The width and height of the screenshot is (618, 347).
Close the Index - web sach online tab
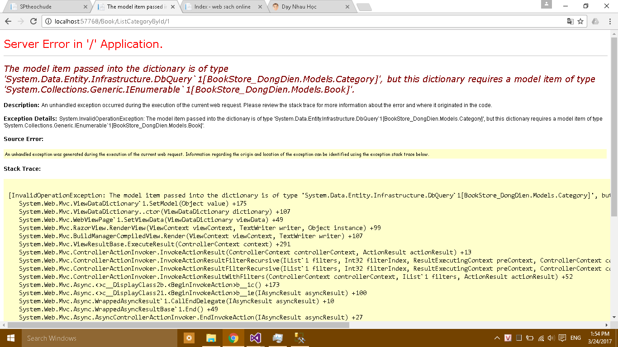[260, 7]
